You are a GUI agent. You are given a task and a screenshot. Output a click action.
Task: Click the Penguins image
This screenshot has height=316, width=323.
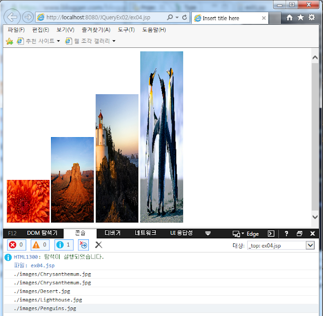[161, 137]
